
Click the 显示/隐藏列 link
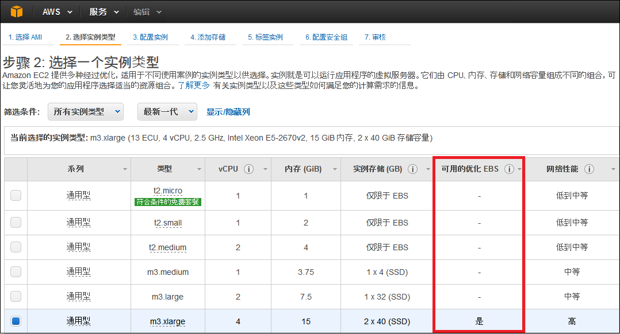(x=228, y=112)
